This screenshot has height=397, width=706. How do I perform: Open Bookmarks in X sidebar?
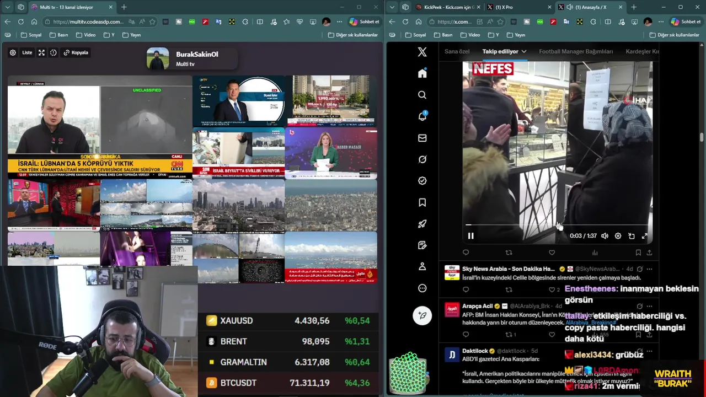click(422, 202)
